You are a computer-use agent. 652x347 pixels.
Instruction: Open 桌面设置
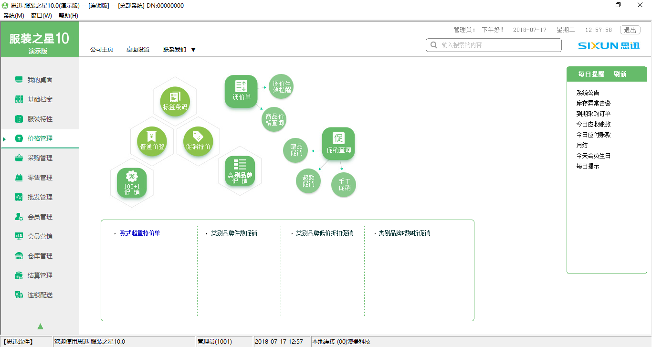(x=138, y=49)
